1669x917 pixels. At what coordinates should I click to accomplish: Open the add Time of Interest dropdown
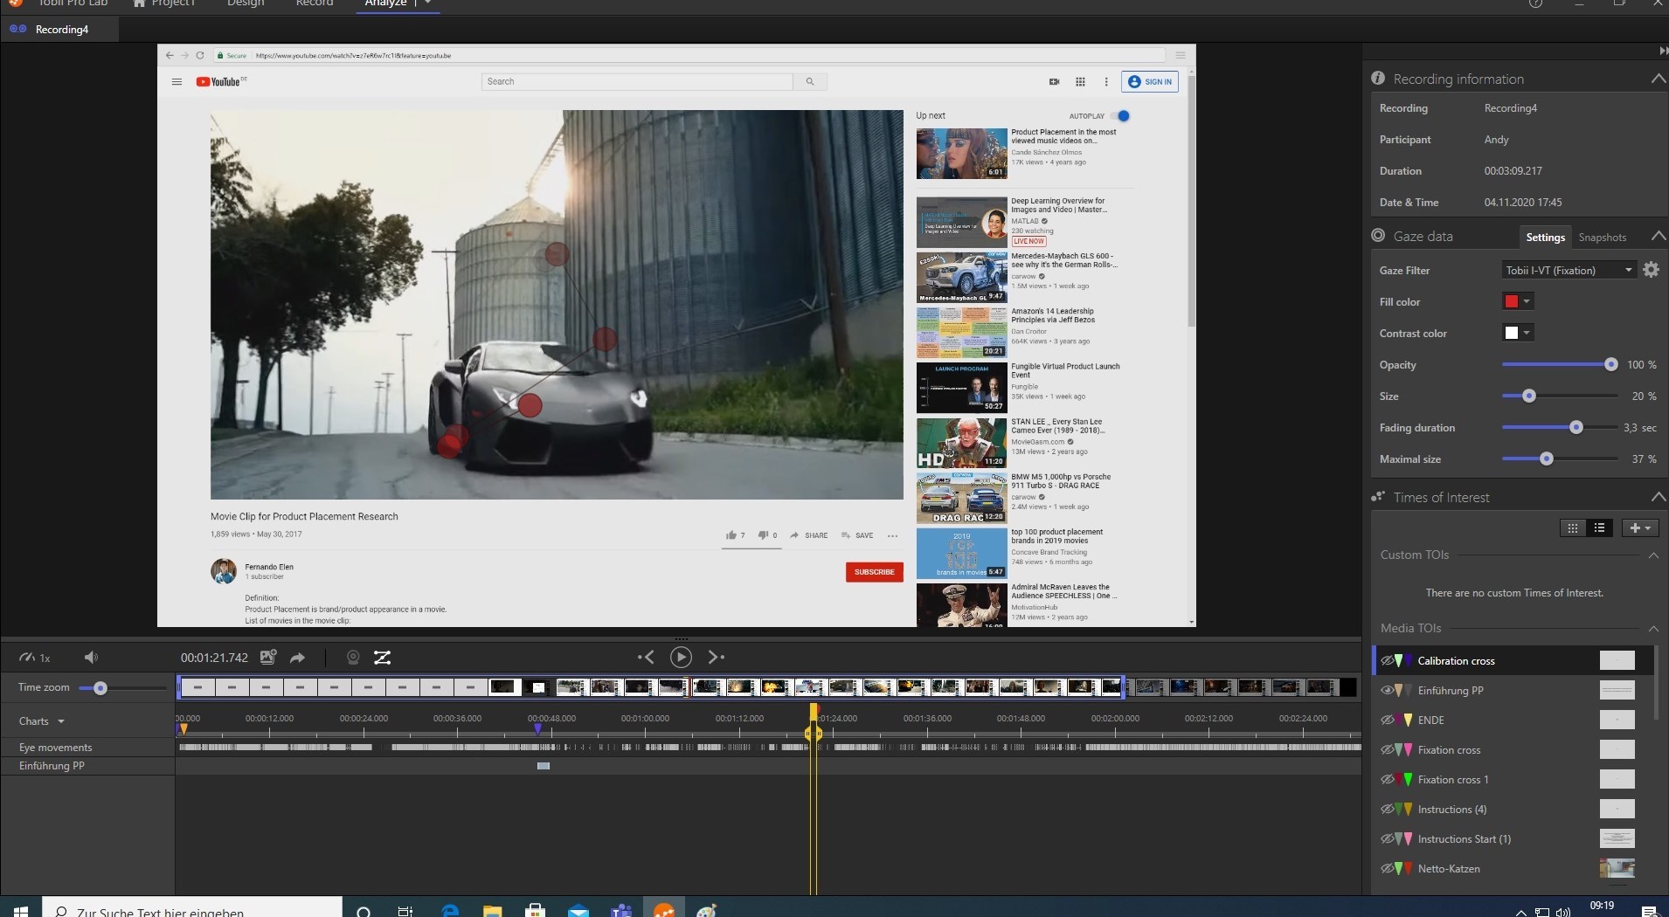(1640, 527)
